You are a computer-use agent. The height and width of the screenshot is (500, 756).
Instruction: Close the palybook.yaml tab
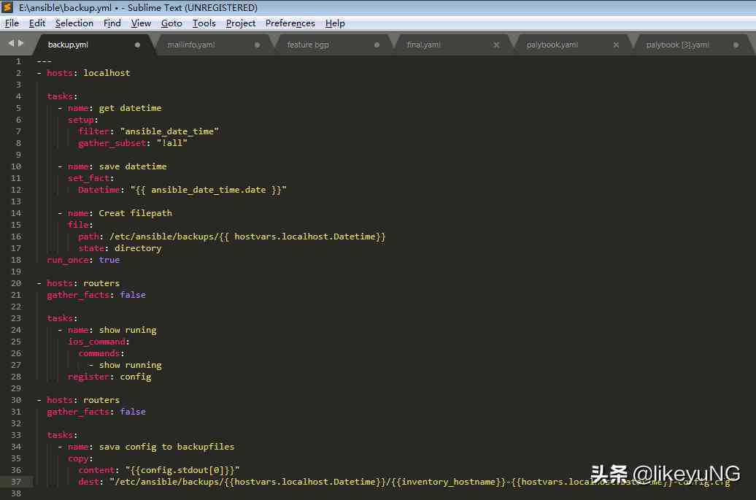(616, 45)
